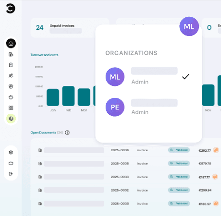Click the Validated badge for invoice 2025-0035
The width and height of the screenshot is (221, 216).
pos(179,163)
